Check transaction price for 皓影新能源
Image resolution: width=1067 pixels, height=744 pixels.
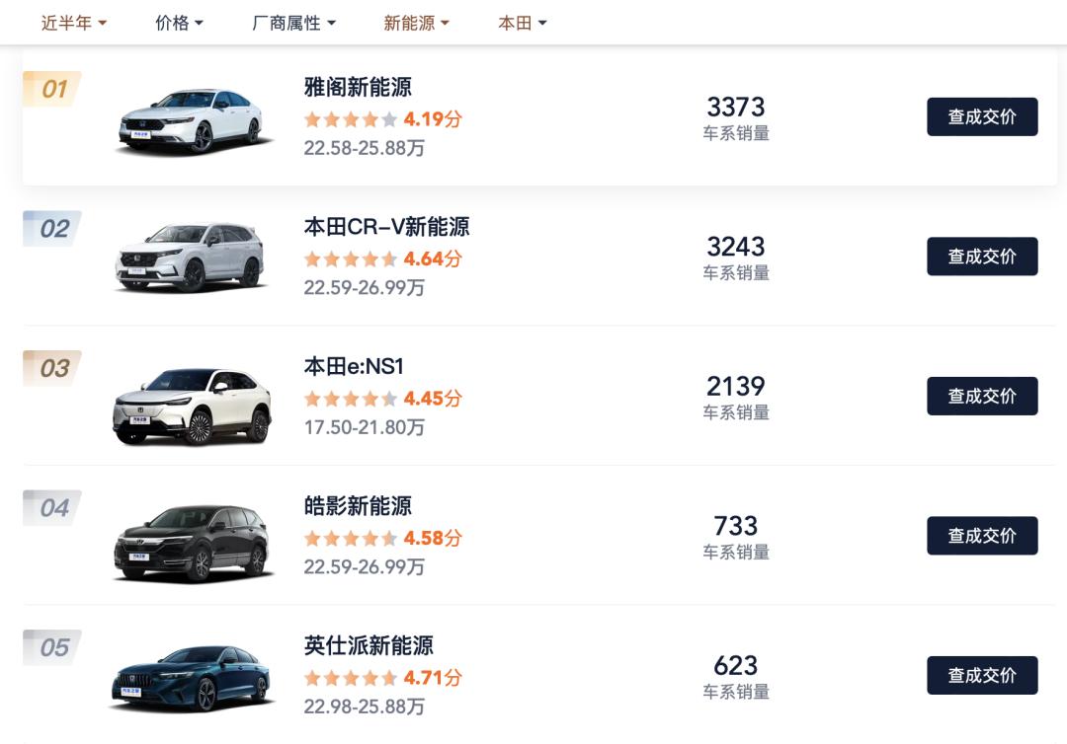(981, 536)
